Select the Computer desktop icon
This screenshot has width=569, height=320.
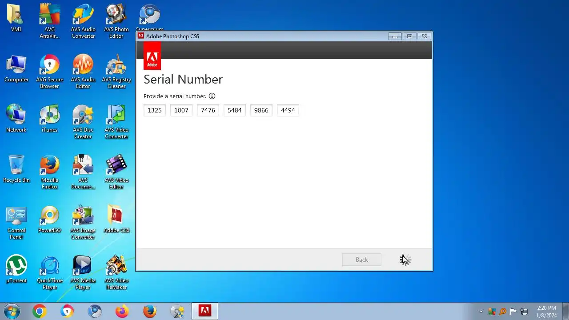[x=16, y=68]
